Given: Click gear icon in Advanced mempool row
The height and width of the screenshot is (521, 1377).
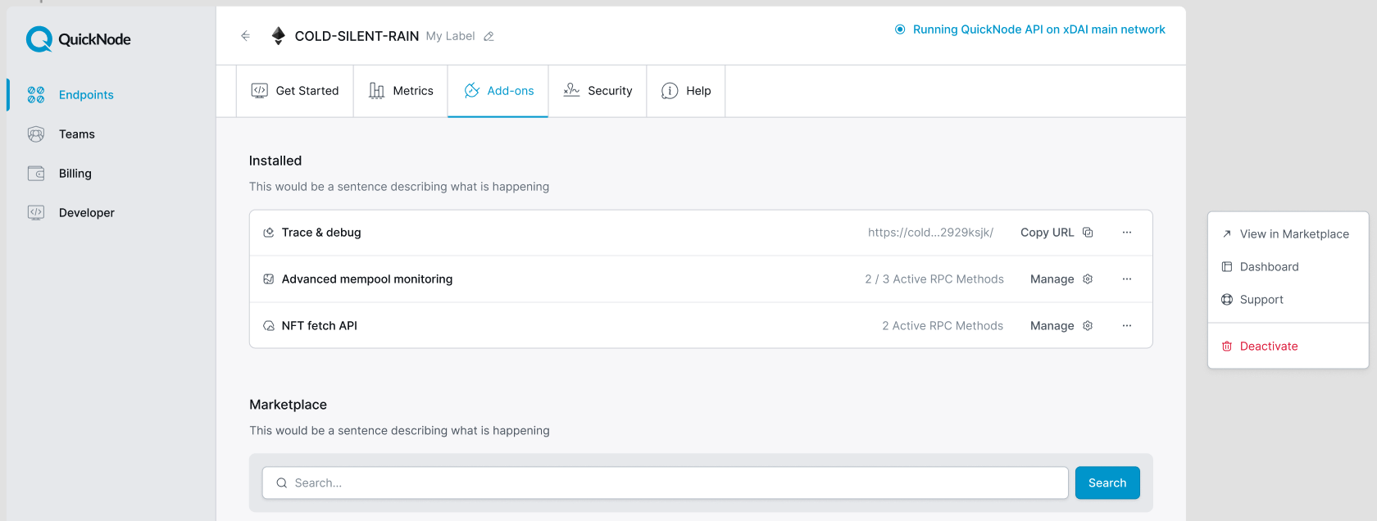Looking at the screenshot, I should click(x=1088, y=279).
